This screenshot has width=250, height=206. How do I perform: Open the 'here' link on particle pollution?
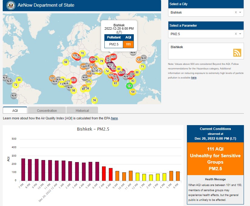click(x=194, y=78)
